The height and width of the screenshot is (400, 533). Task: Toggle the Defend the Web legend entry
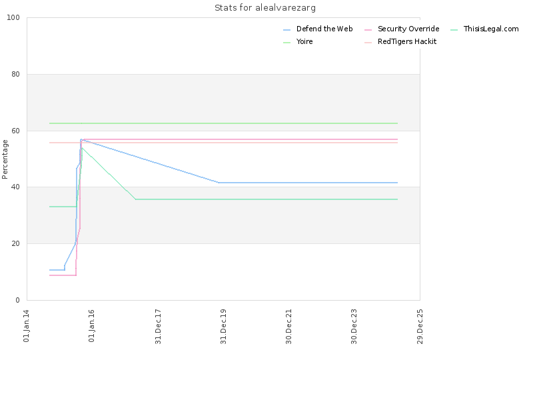324,29
